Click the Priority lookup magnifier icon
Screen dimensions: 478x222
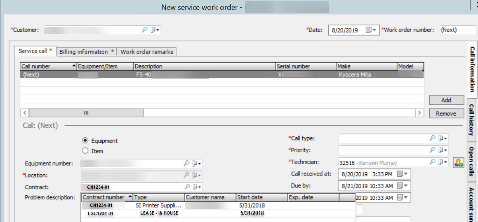[x=433, y=150]
